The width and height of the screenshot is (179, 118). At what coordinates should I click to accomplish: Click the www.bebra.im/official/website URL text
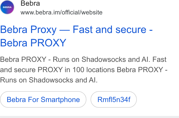61,12
